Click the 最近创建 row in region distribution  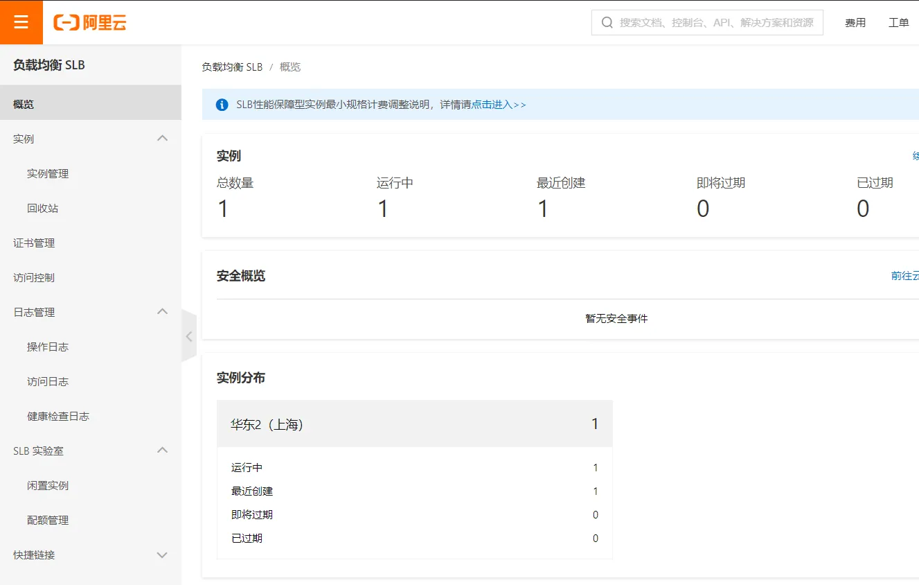415,491
